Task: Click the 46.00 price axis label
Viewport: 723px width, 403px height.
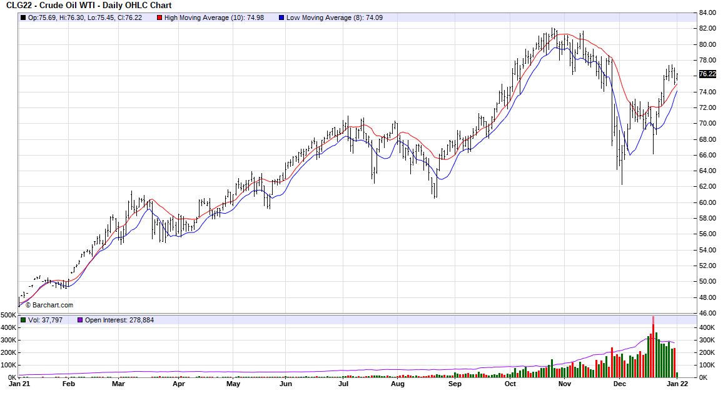Action: pyautogui.click(x=707, y=313)
